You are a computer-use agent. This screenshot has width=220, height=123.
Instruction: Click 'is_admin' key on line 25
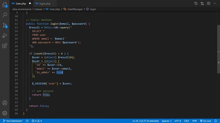pyautogui.click(x=43, y=72)
